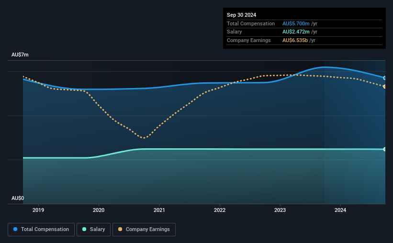Select the Company Earnings endpoint marker

point(385,87)
